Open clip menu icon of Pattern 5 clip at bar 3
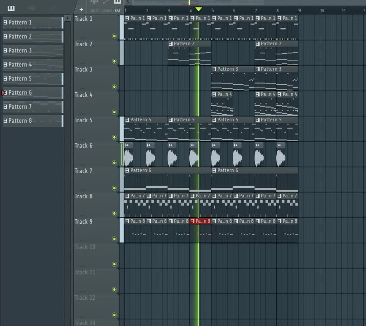The height and width of the screenshot is (326, 366). 171,120
